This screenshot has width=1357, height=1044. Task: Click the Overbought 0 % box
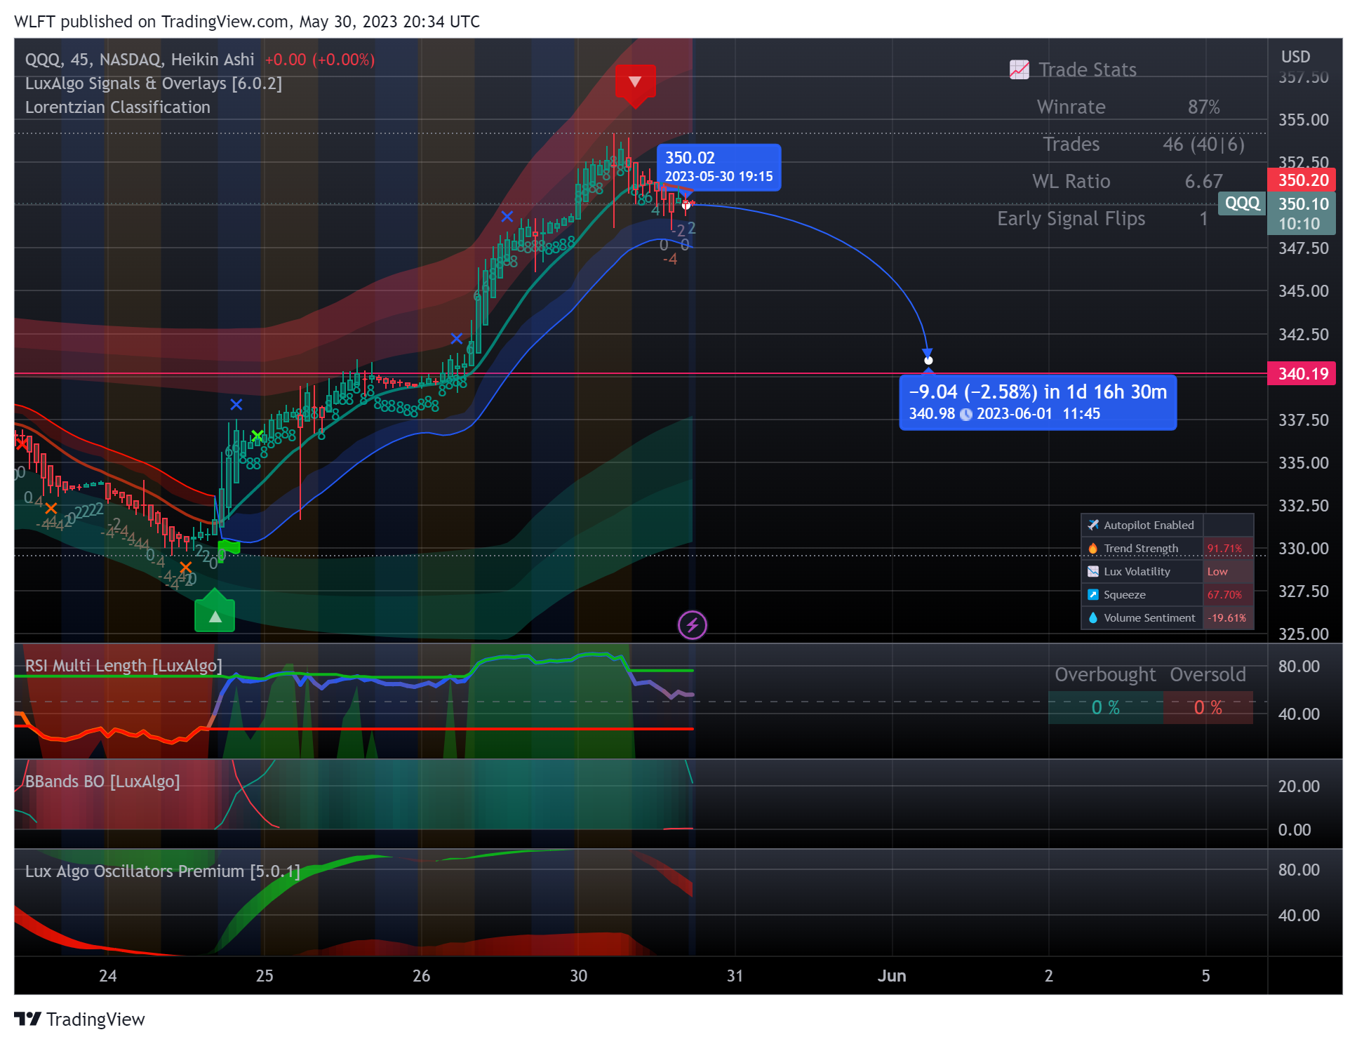tap(1105, 707)
